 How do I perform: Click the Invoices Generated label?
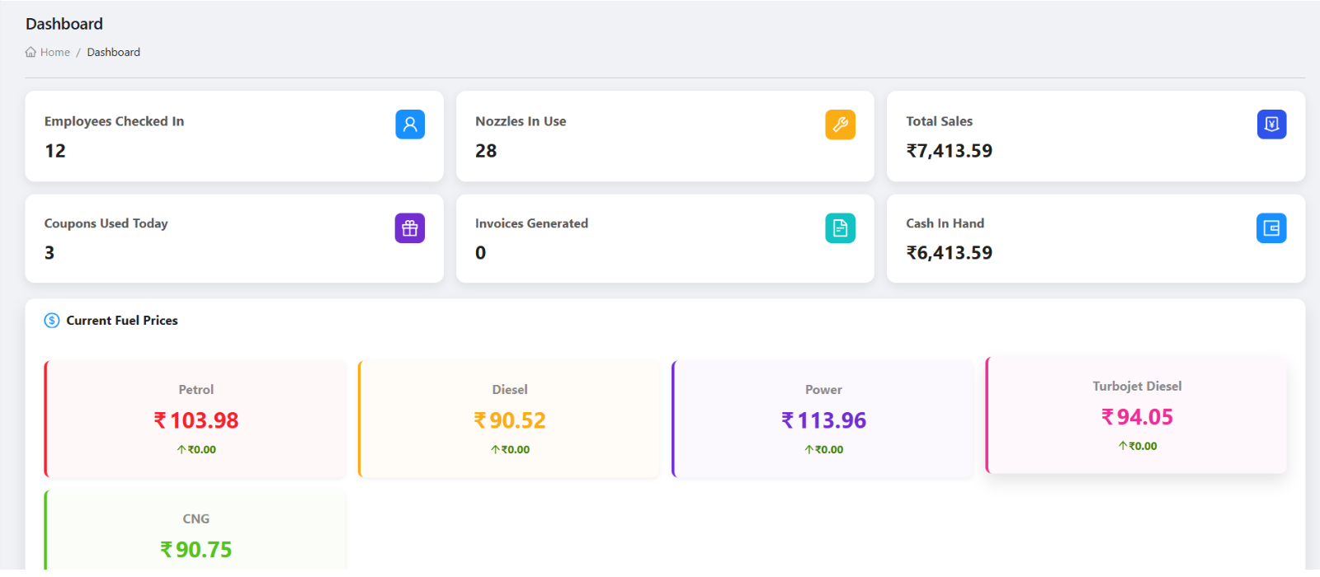coord(532,223)
